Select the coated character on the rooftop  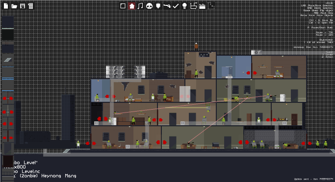coord(196,46)
